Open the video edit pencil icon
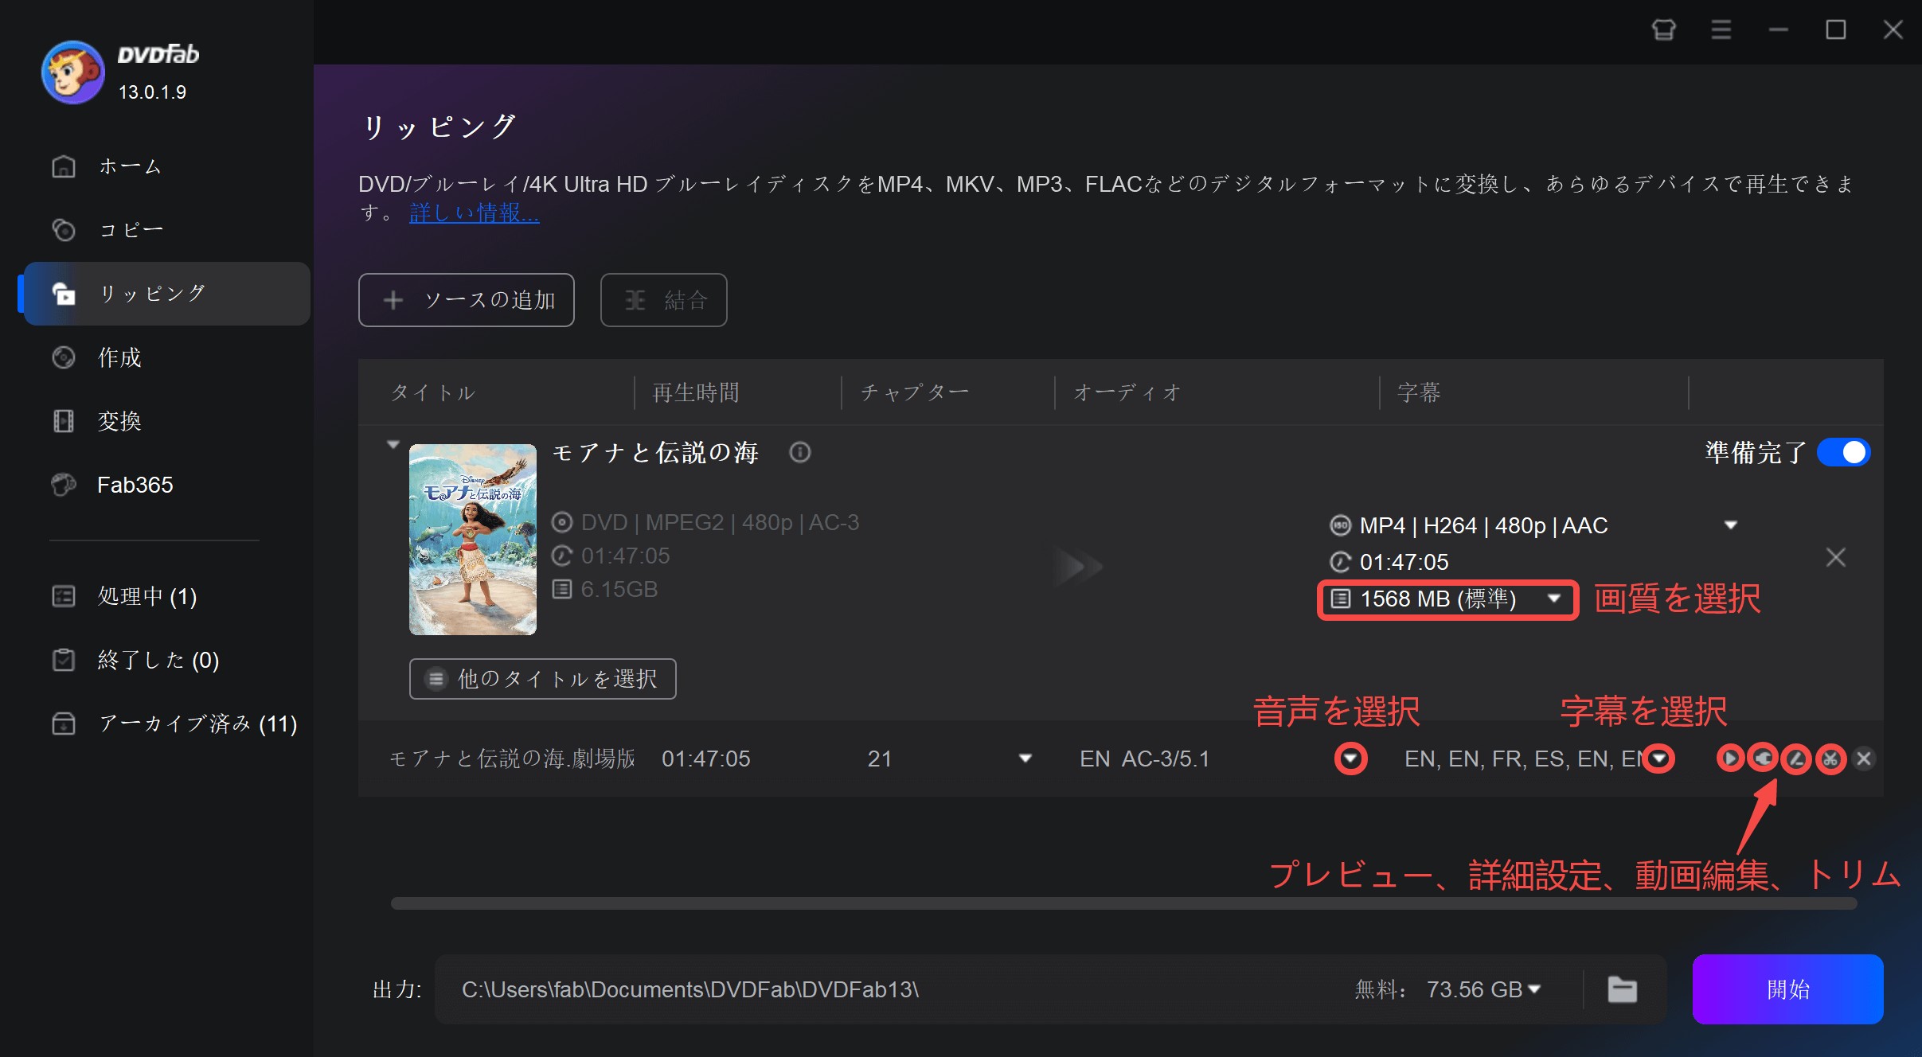The image size is (1922, 1057). 1797,759
